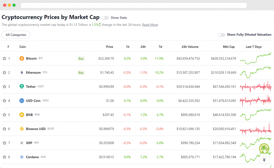Click Last 7 Days column header
Image resolution: width=274 pixels, height=168 pixels.
pos(253,47)
